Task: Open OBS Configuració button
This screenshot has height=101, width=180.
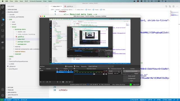Action: coord(132,79)
